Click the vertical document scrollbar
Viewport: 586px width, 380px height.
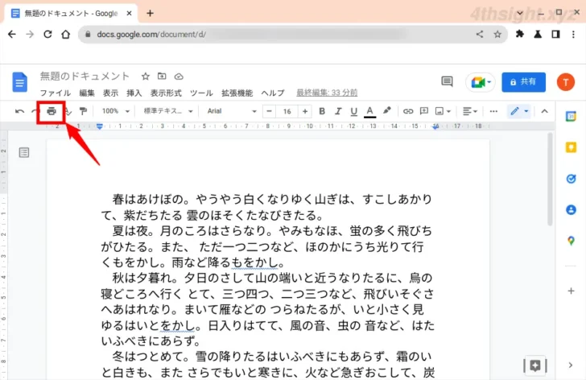(x=550, y=180)
